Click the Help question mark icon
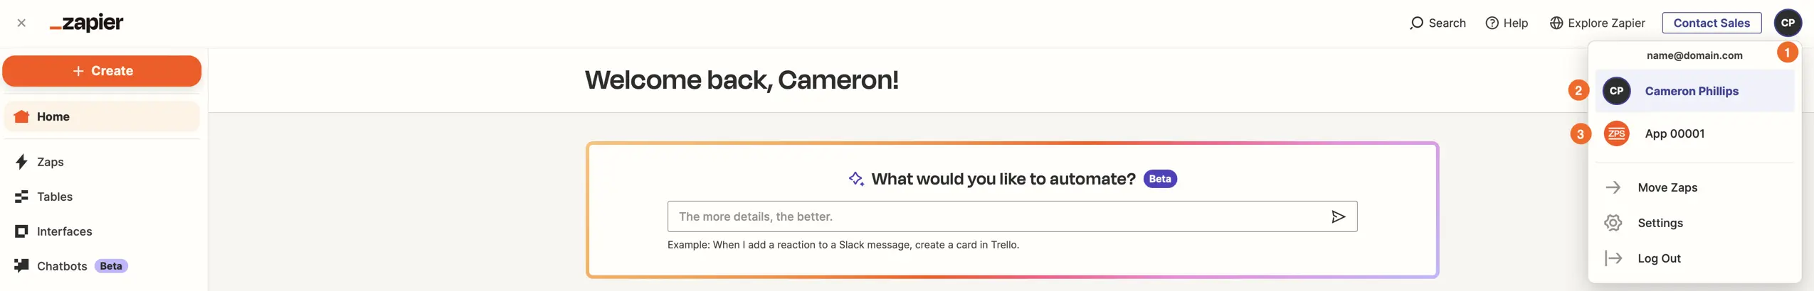Screen dimensions: 1814x291 [1492, 23]
